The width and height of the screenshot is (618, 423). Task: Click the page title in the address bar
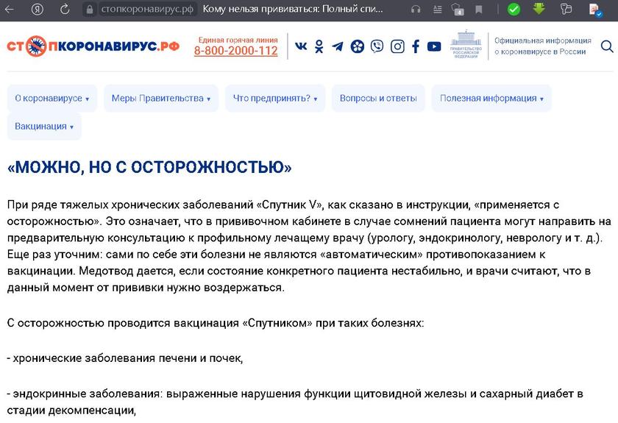pyautogui.click(x=293, y=9)
